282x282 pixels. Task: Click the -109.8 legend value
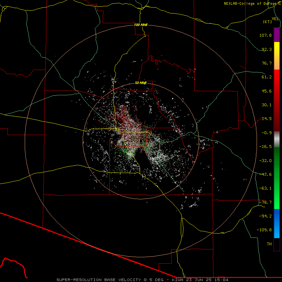tap(264, 230)
